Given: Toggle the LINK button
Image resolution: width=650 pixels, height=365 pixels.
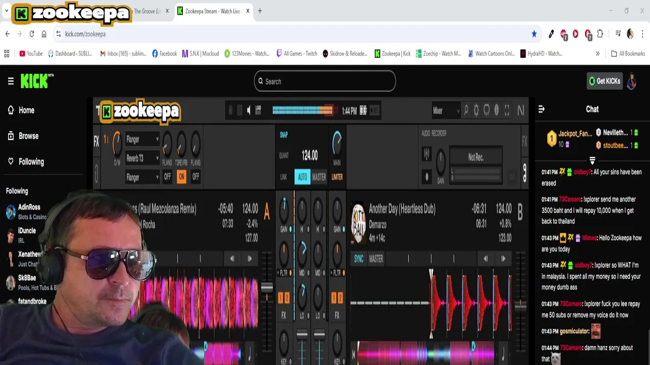Looking at the screenshot, I should (x=284, y=177).
